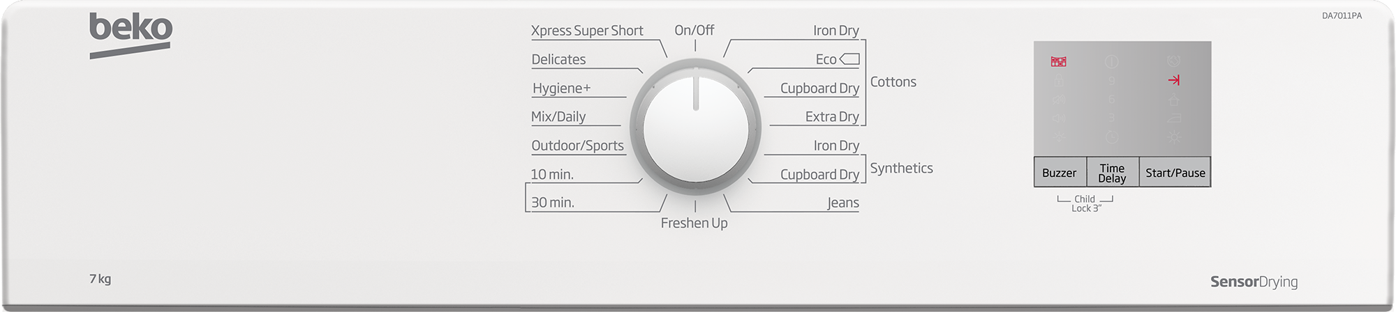1396x312 pixels.
Task: Tap the faint iron symbol on display
Action: 1174,118
